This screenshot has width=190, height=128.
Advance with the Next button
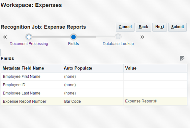coord(160,27)
